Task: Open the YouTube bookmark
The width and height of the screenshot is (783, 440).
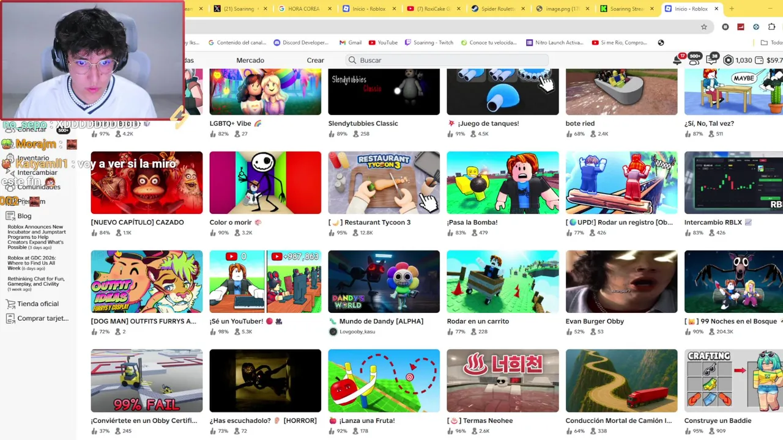Action: [x=383, y=43]
